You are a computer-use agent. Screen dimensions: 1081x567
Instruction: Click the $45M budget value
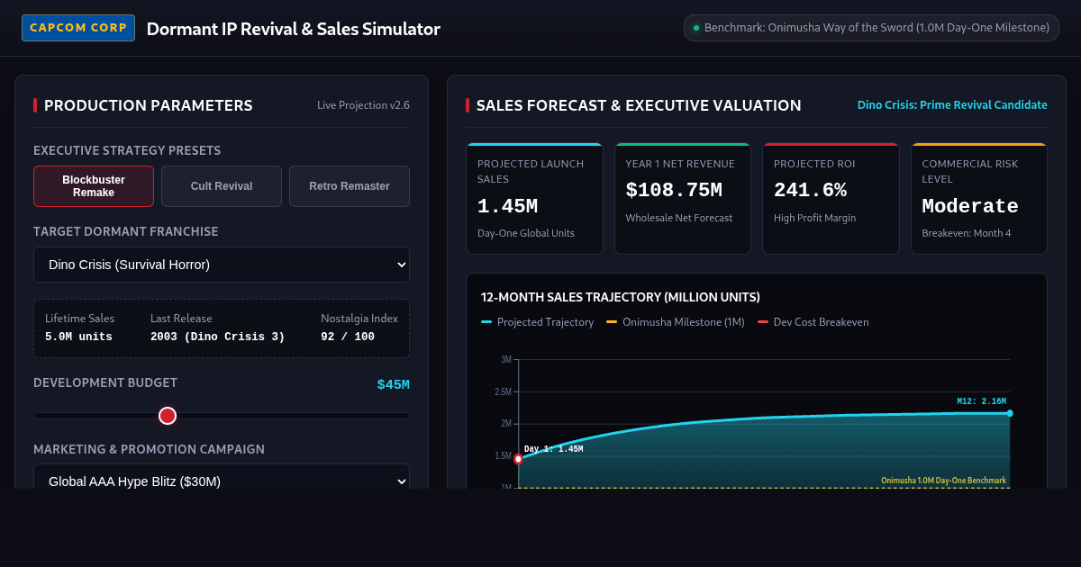[x=393, y=384]
